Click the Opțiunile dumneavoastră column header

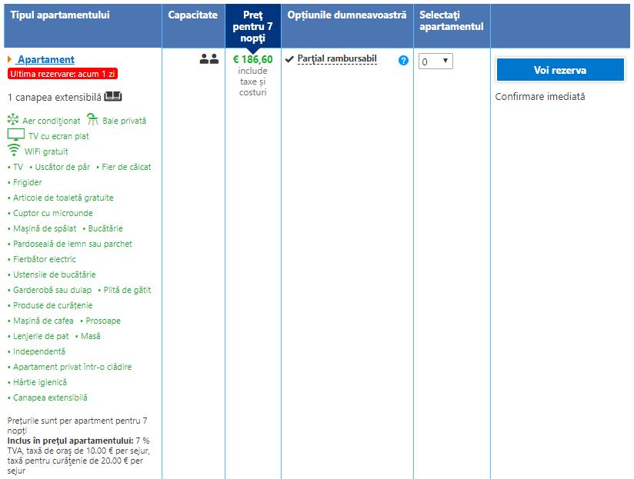tap(346, 15)
